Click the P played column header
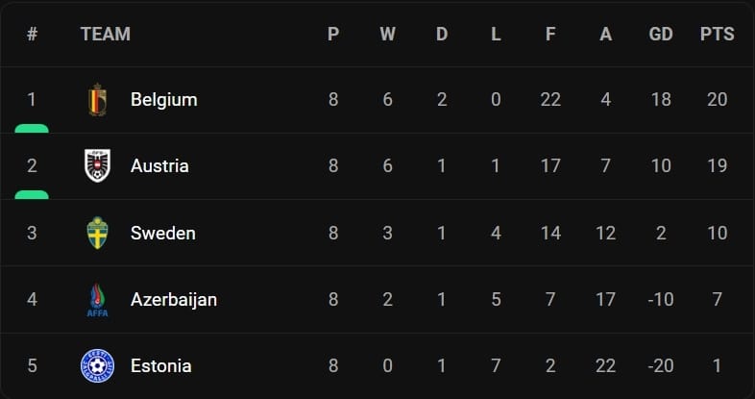The height and width of the screenshot is (399, 755). click(x=332, y=34)
